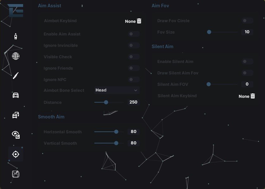Click the floppy disk save config icon
This screenshot has width=265, height=189.
pyautogui.click(x=16, y=174)
